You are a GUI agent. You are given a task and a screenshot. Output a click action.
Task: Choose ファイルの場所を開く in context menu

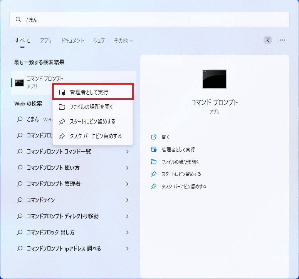93,107
